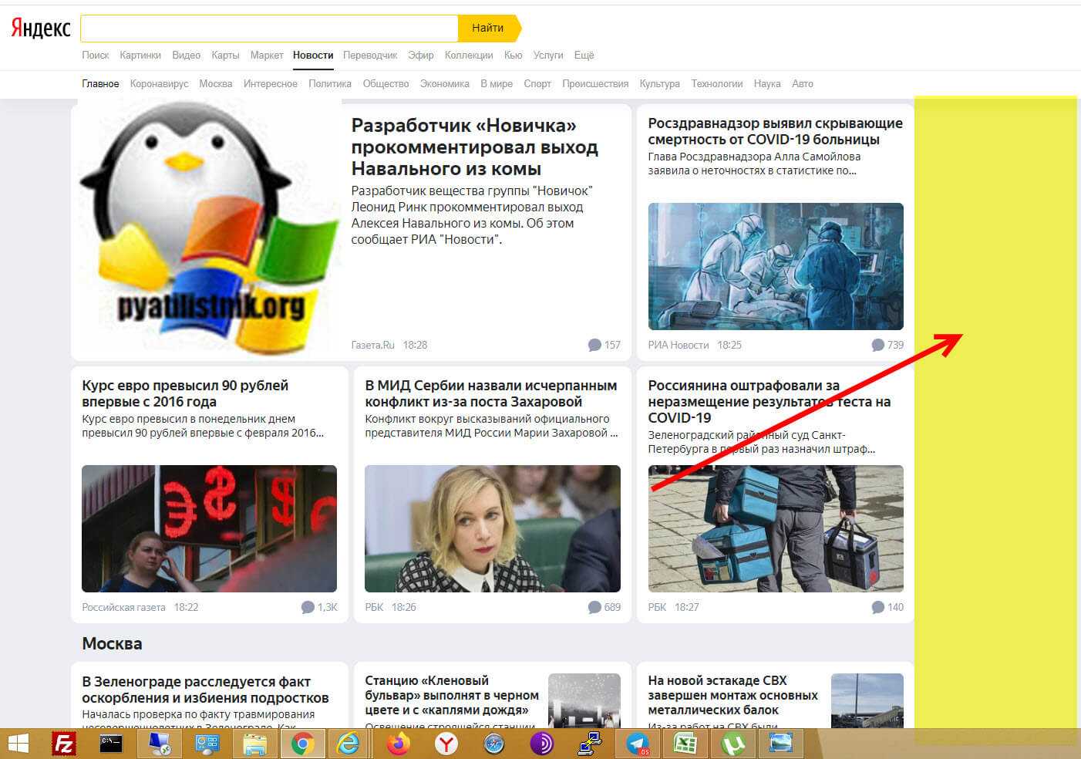Click the Windows Start button
The height and width of the screenshot is (759, 1081).
tap(18, 744)
